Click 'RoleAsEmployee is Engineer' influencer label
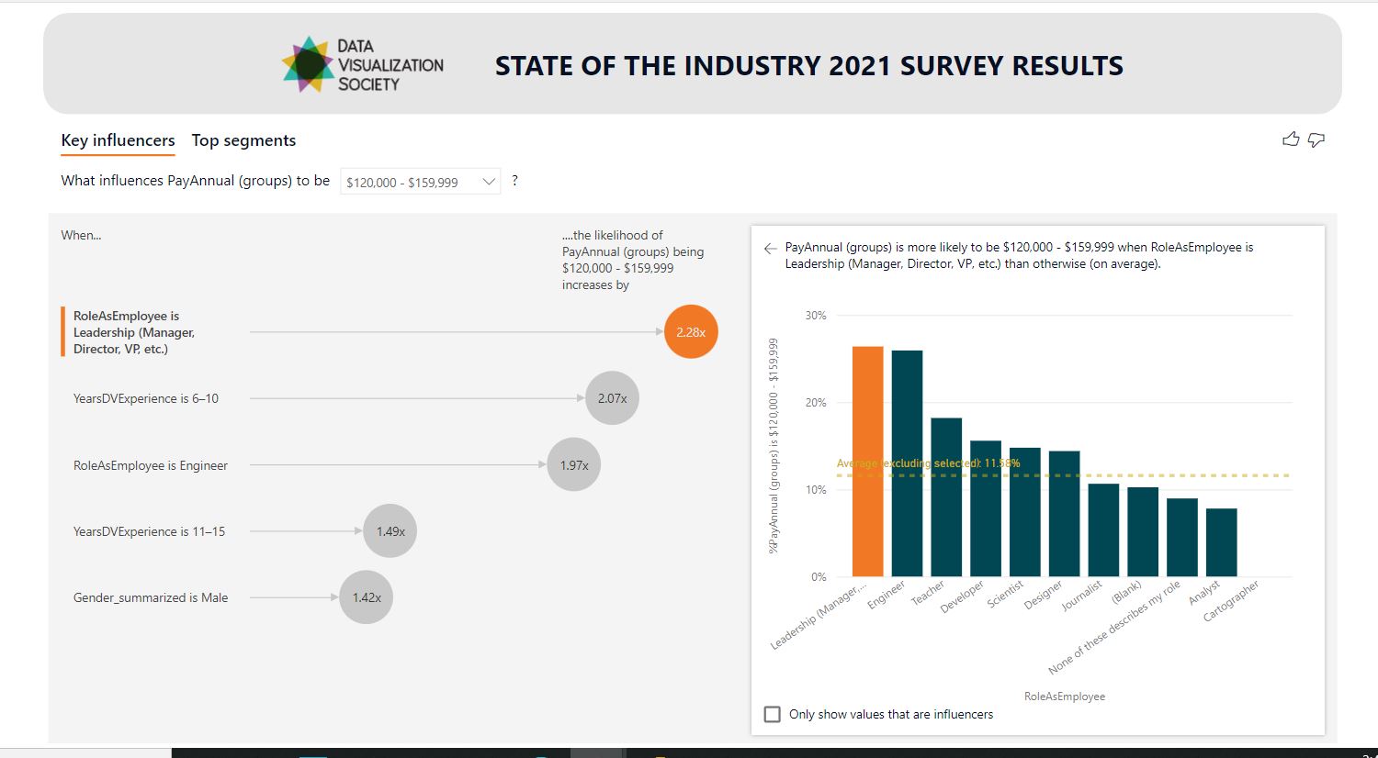Image resolution: width=1378 pixels, height=758 pixels. click(x=151, y=465)
